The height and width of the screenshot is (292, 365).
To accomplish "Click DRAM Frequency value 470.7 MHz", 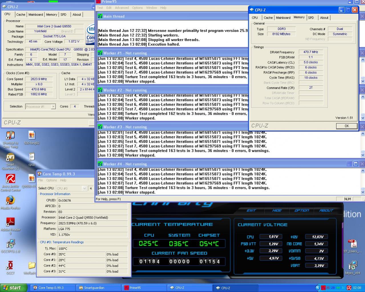I will [311, 52].
